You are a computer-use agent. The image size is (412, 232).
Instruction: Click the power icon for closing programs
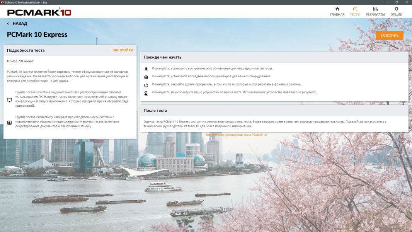tap(146, 85)
